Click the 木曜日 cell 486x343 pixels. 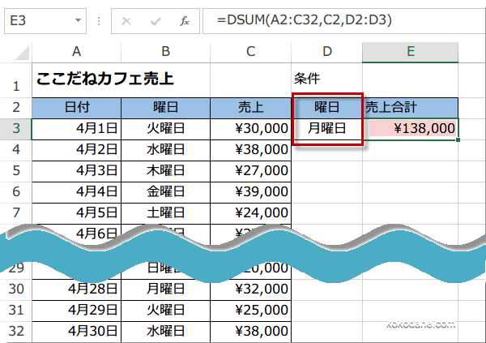165,171
